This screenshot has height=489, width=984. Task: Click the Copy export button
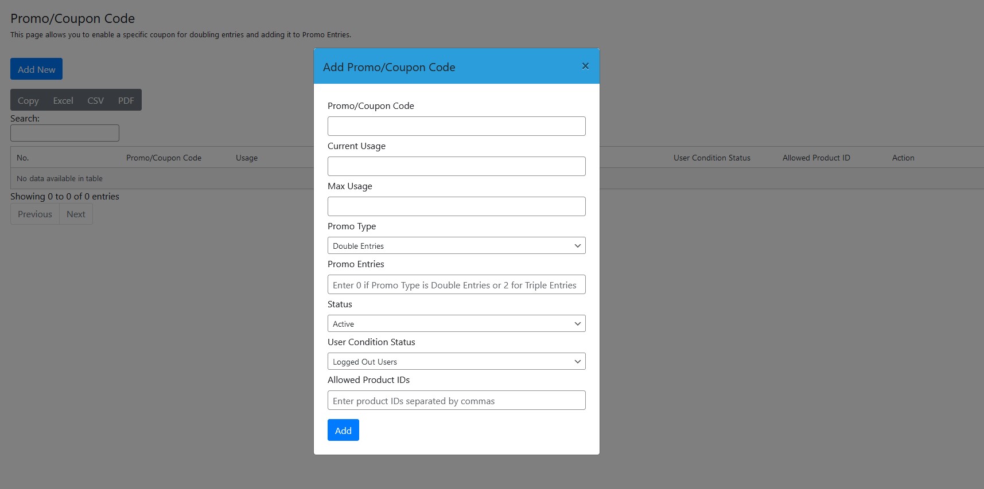click(28, 100)
